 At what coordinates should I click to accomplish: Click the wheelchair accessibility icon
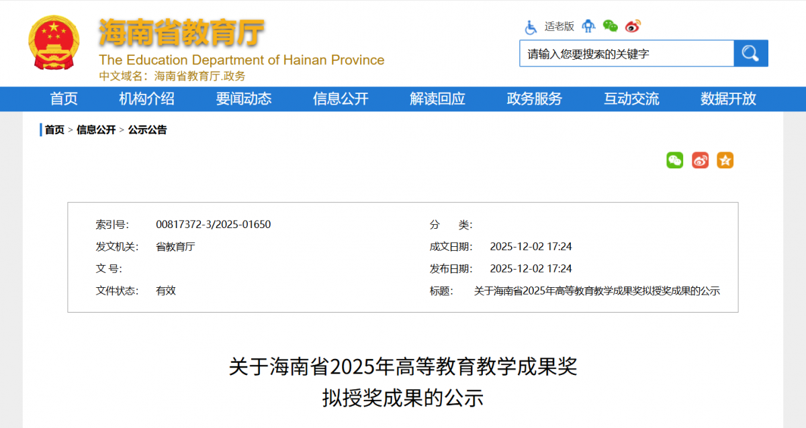(531, 27)
